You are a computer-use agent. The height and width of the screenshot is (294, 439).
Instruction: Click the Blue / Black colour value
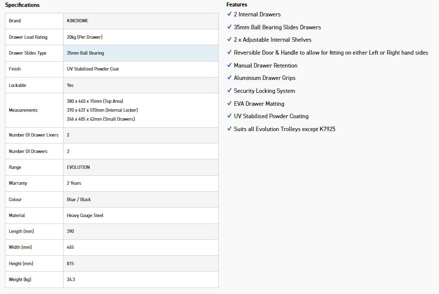coord(79,200)
